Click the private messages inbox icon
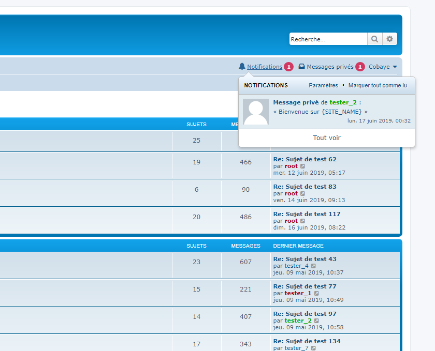 coord(301,67)
